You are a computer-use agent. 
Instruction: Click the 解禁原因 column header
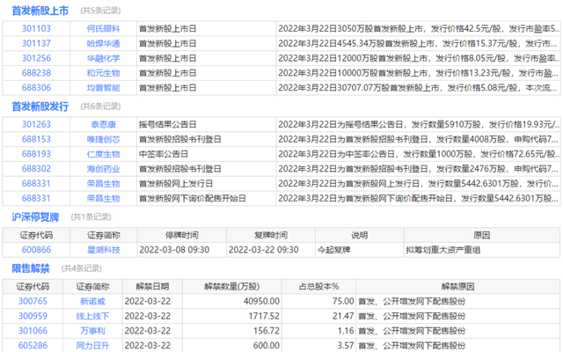click(x=457, y=287)
